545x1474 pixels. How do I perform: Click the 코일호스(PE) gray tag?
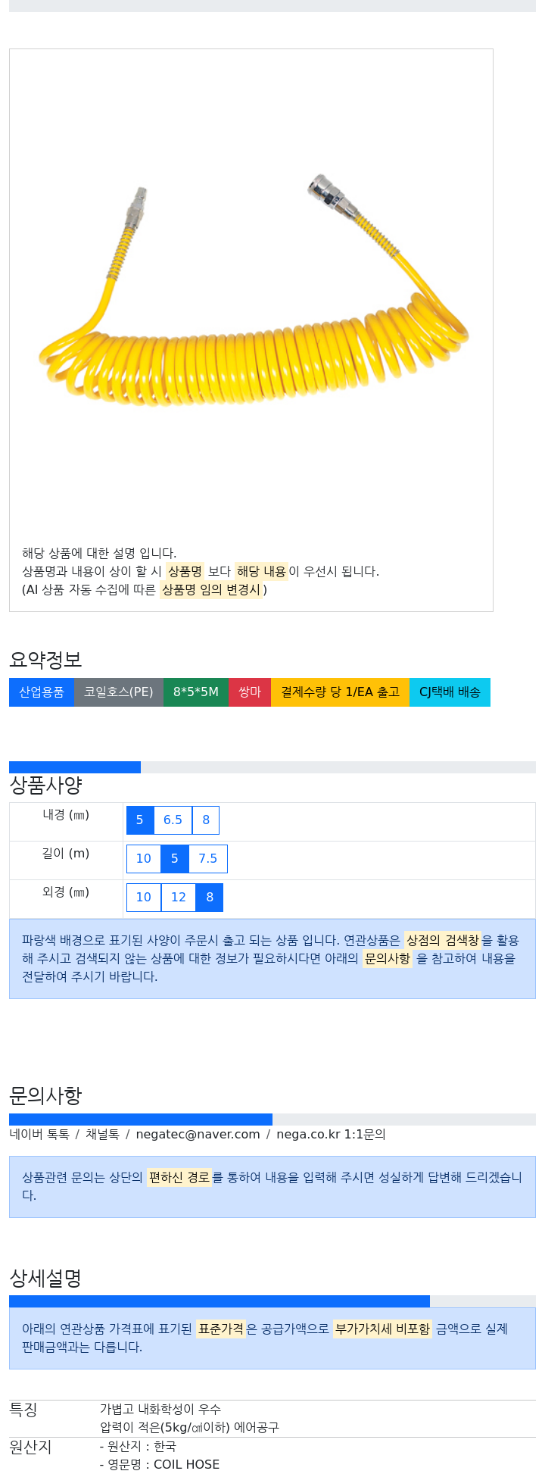click(119, 692)
